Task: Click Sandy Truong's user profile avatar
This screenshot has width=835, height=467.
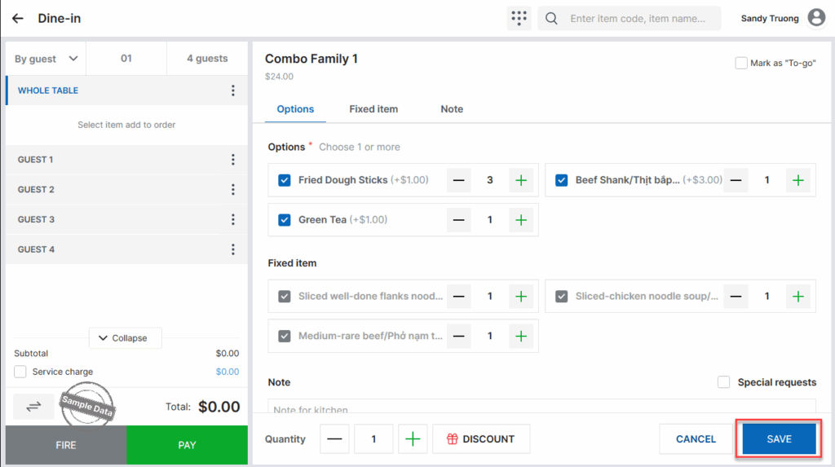Action: (815, 19)
